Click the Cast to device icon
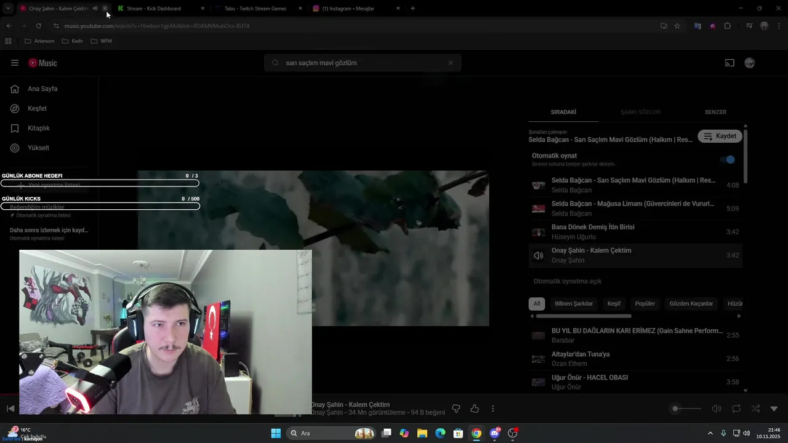 (x=730, y=63)
